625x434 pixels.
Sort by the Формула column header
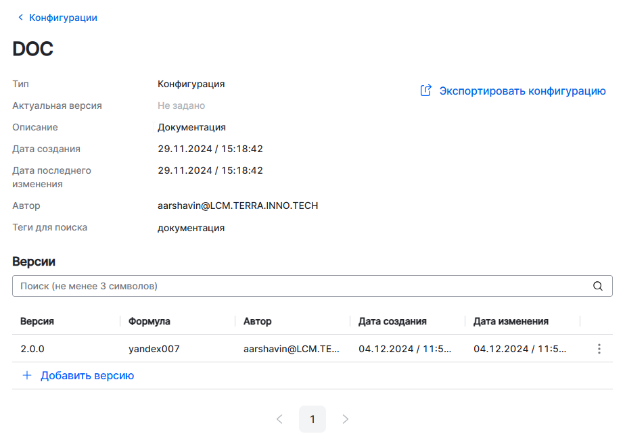(x=149, y=321)
